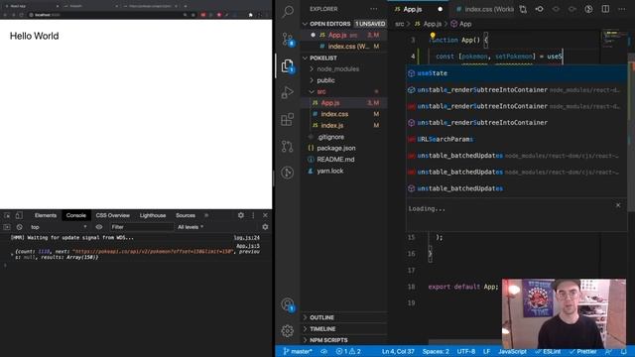This screenshot has width=635, height=357.
Task: Open editor More Actions ellipsis
Action: tap(622, 9)
